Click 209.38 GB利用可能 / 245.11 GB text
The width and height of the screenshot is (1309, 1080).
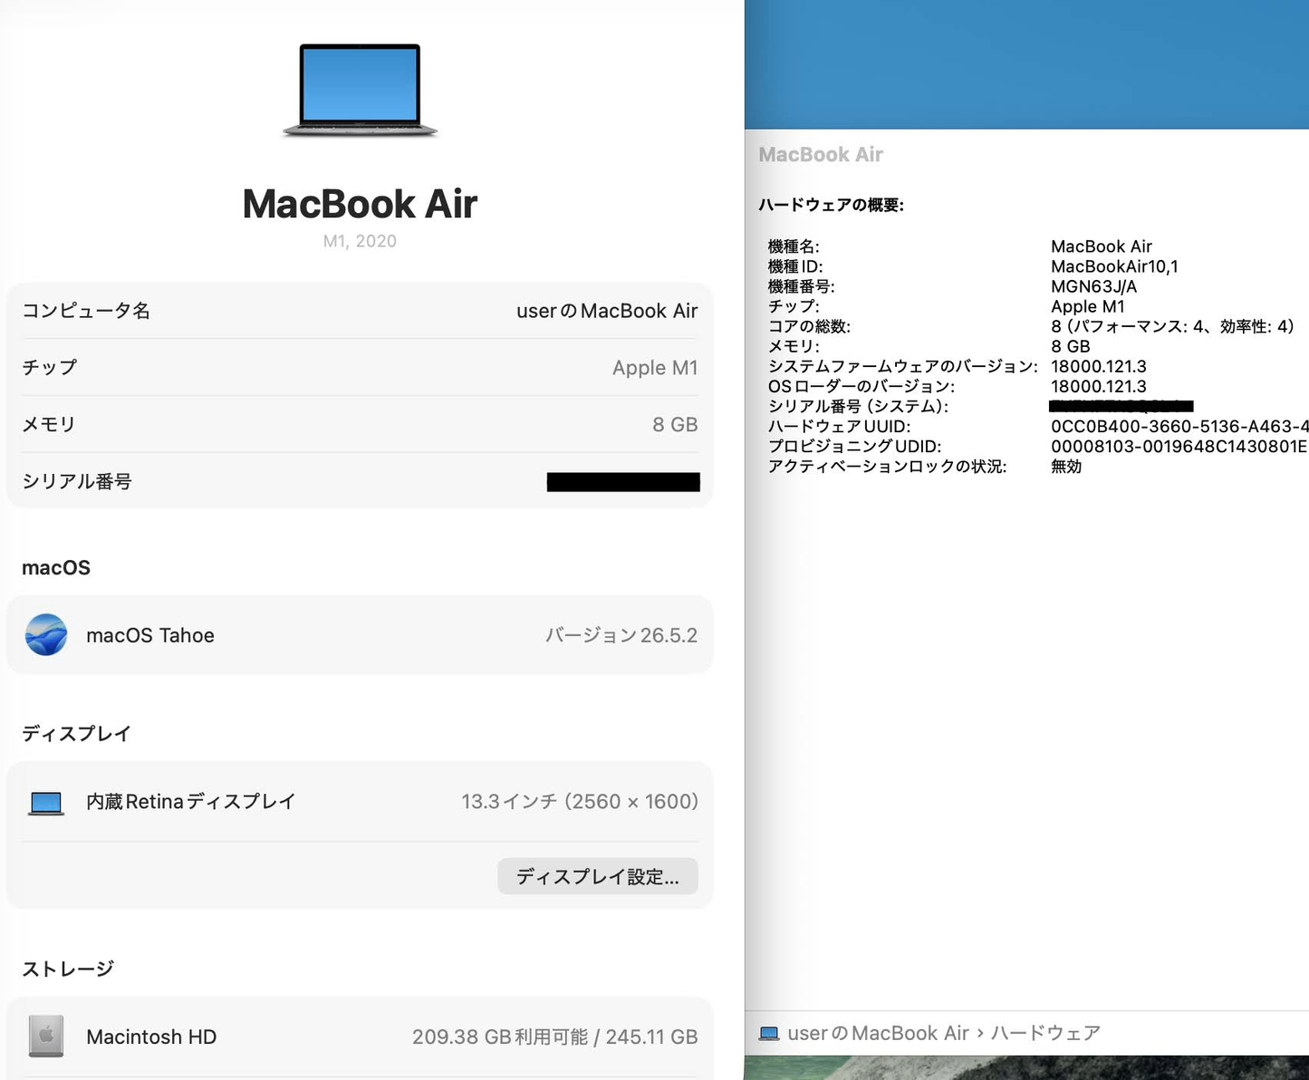click(555, 1037)
